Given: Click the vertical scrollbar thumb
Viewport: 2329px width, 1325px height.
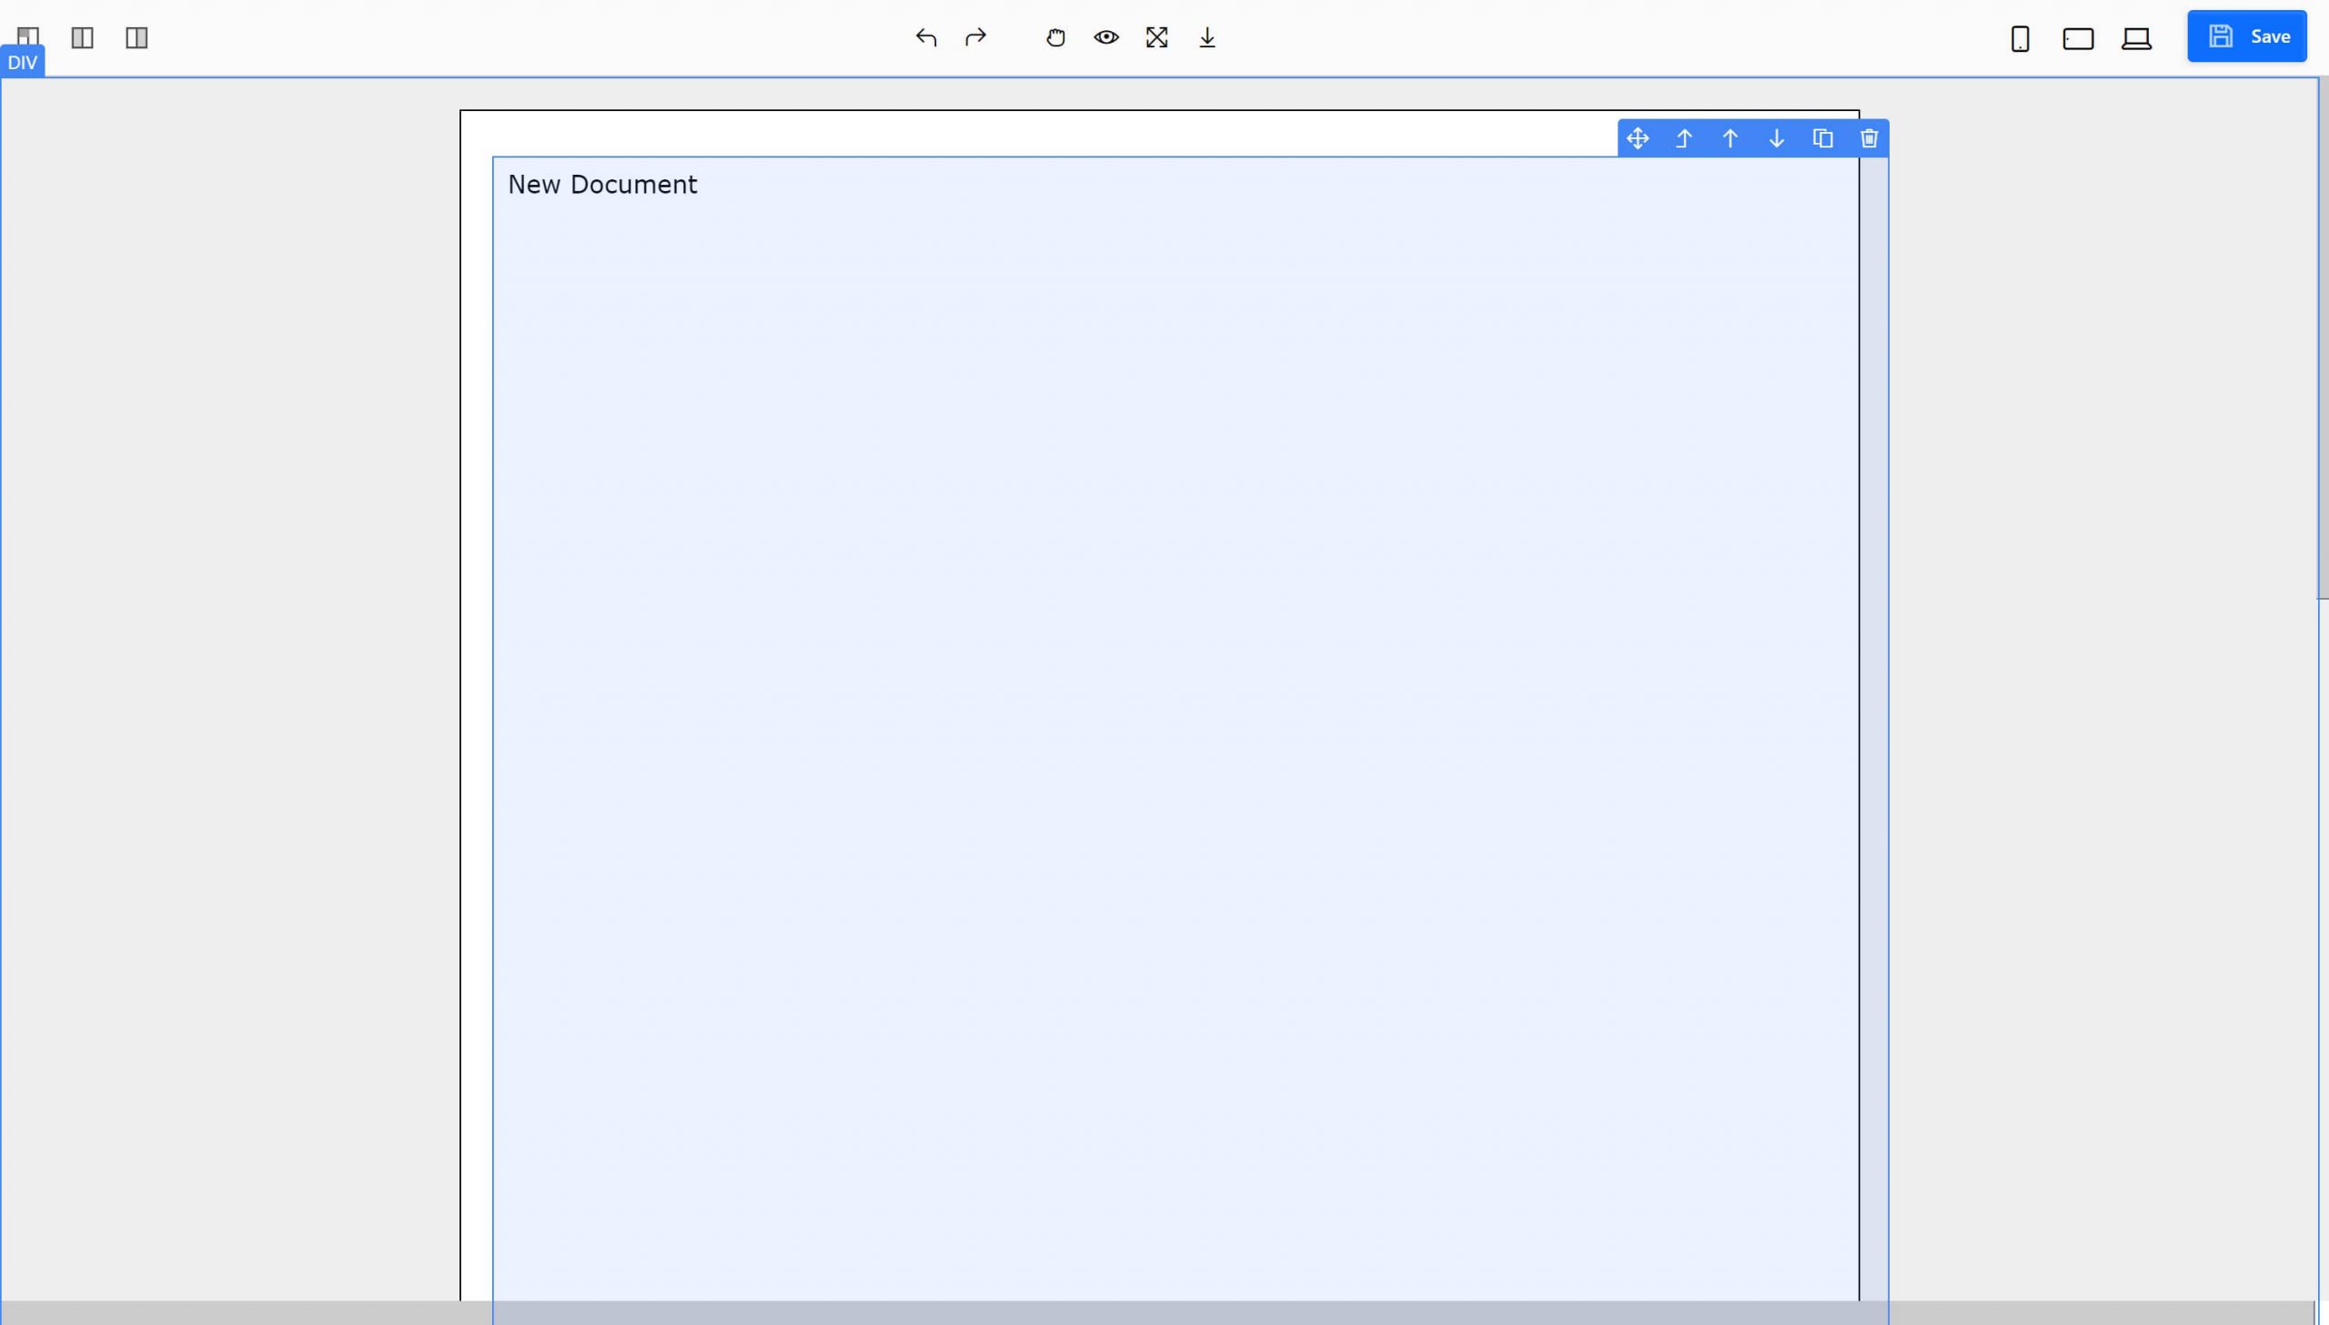Looking at the screenshot, I should tap(2322, 338).
